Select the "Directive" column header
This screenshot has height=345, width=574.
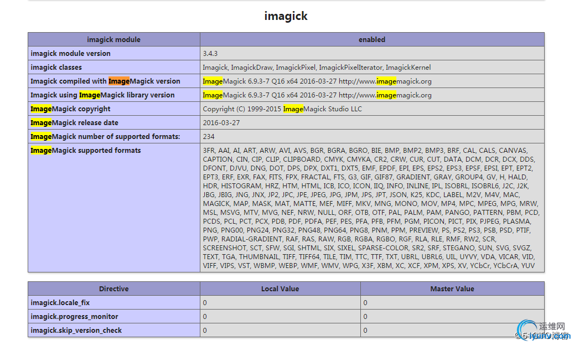[x=114, y=289]
